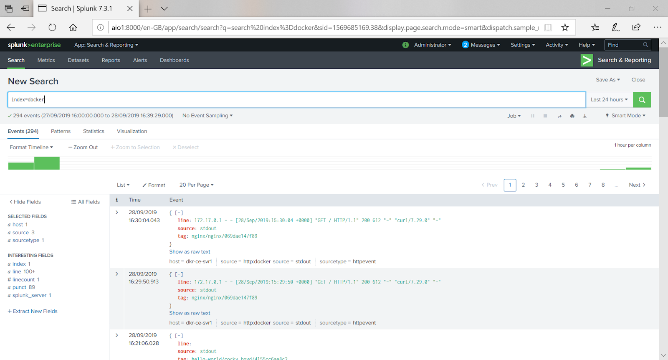
Task: Open Activity menu
Action: click(x=557, y=45)
